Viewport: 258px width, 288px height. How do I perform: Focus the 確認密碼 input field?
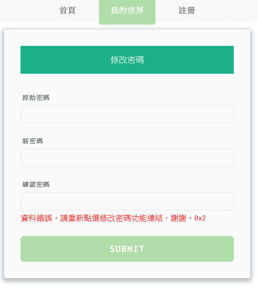tap(127, 202)
